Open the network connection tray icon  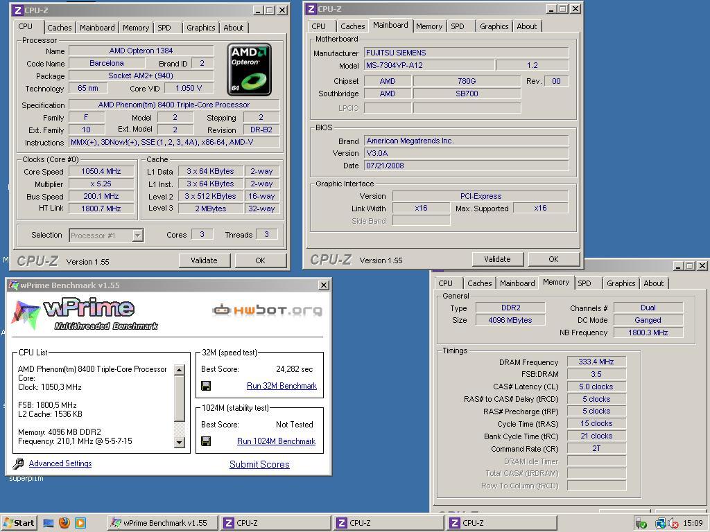coord(660,524)
